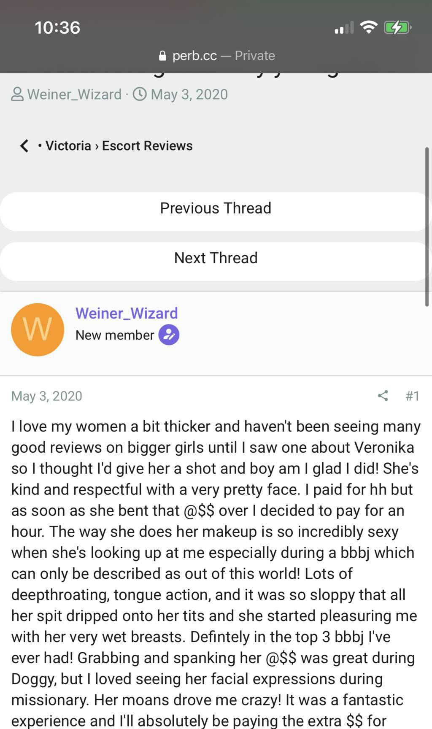Click the share icon on post #1
This screenshot has height=729, width=432.
pyautogui.click(x=383, y=396)
